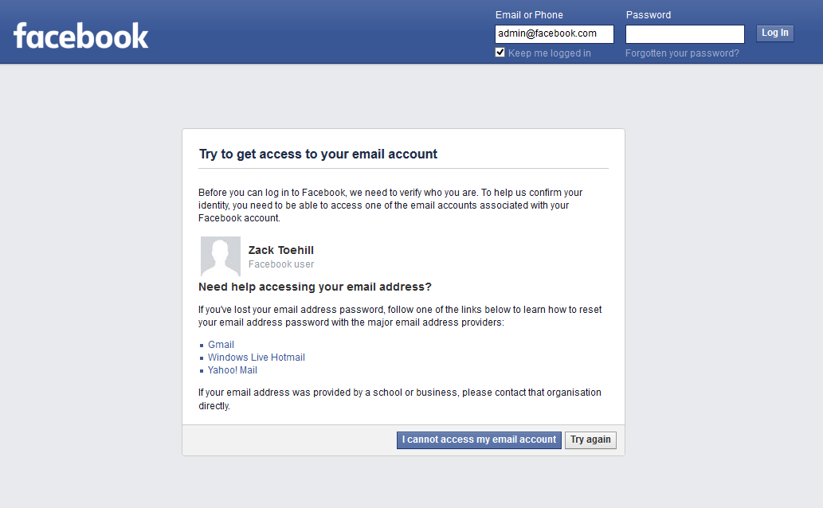Choose I cannot access my email account
823x508 pixels.
pos(479,440)
